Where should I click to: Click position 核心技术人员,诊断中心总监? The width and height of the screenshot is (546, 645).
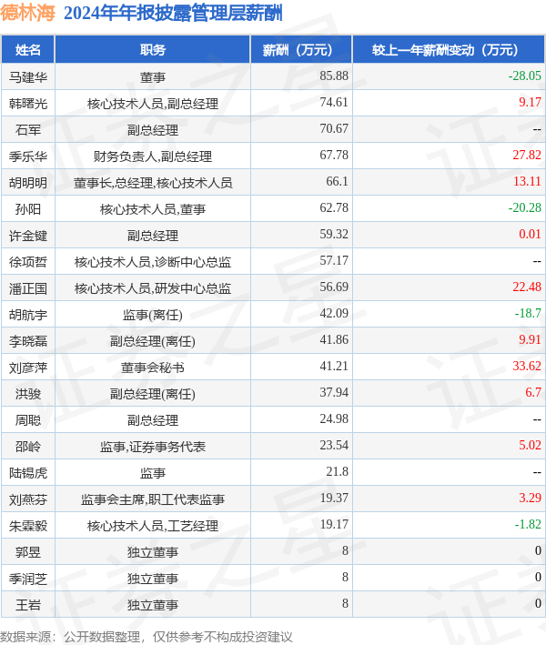(x=153, y=262)
